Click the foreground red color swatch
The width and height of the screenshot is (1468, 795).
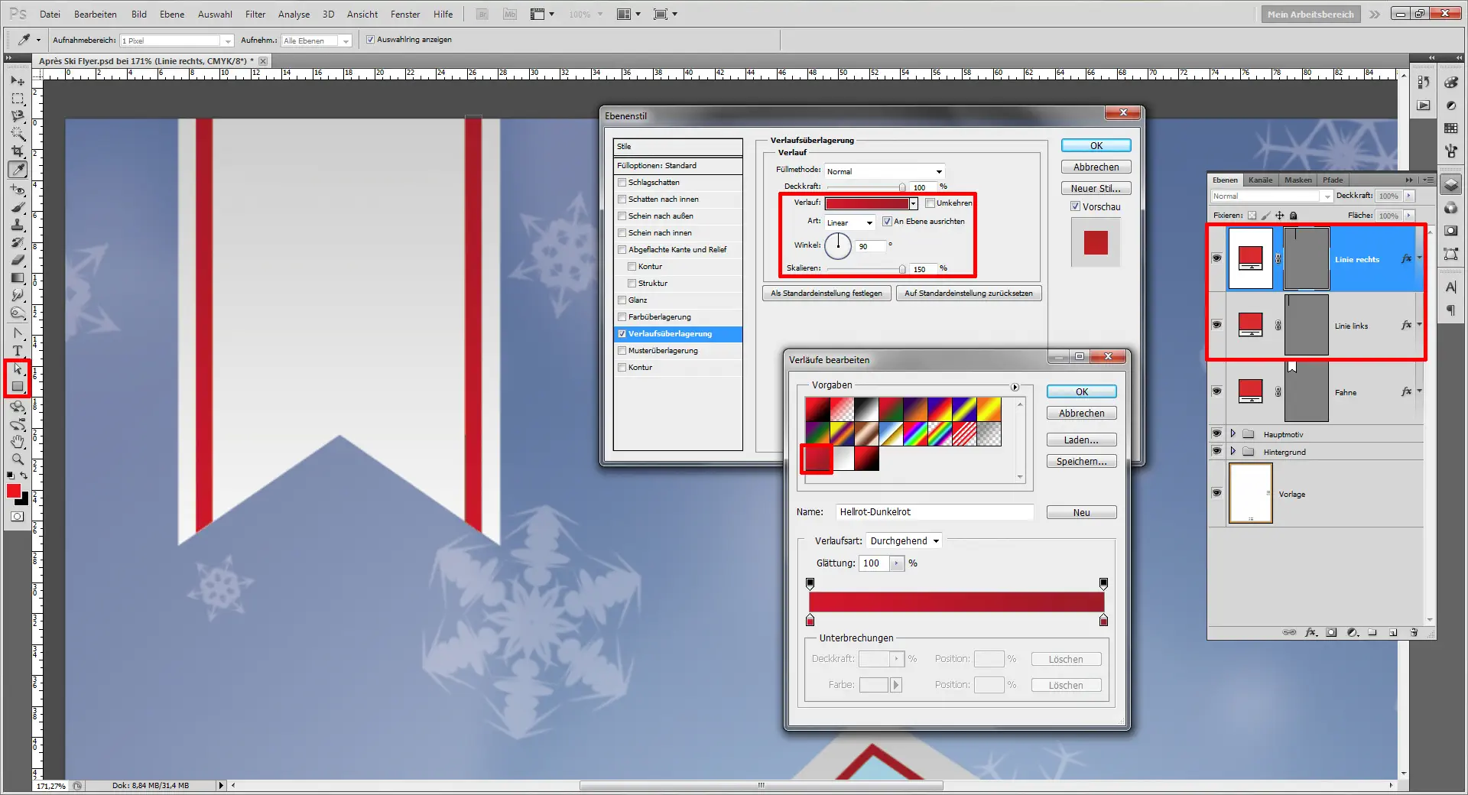click(x=13, y=491)
